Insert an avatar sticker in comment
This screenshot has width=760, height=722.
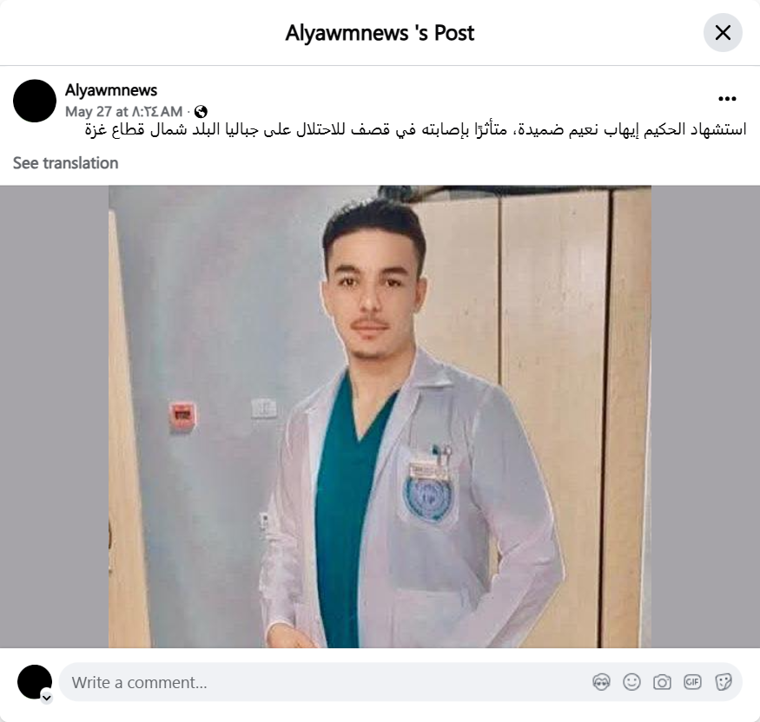click(x=602, y=682)
